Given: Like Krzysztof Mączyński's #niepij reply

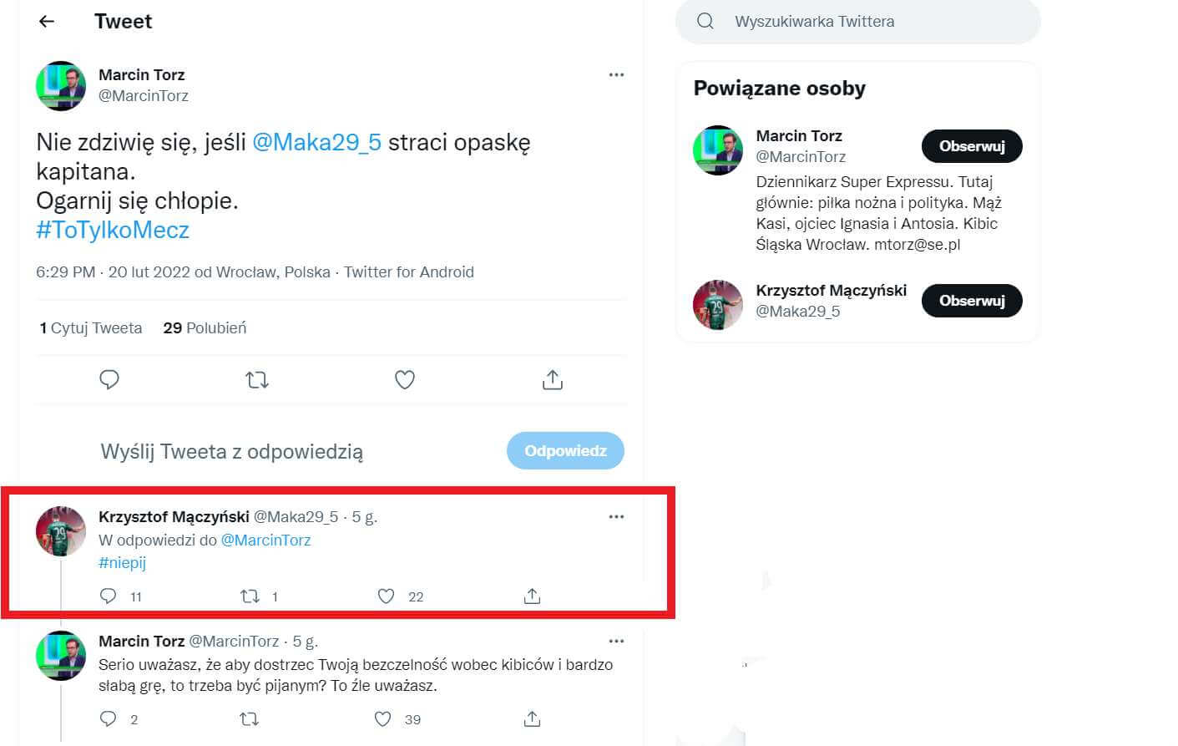Looking at the screenshot, I should tap(385, 596).
